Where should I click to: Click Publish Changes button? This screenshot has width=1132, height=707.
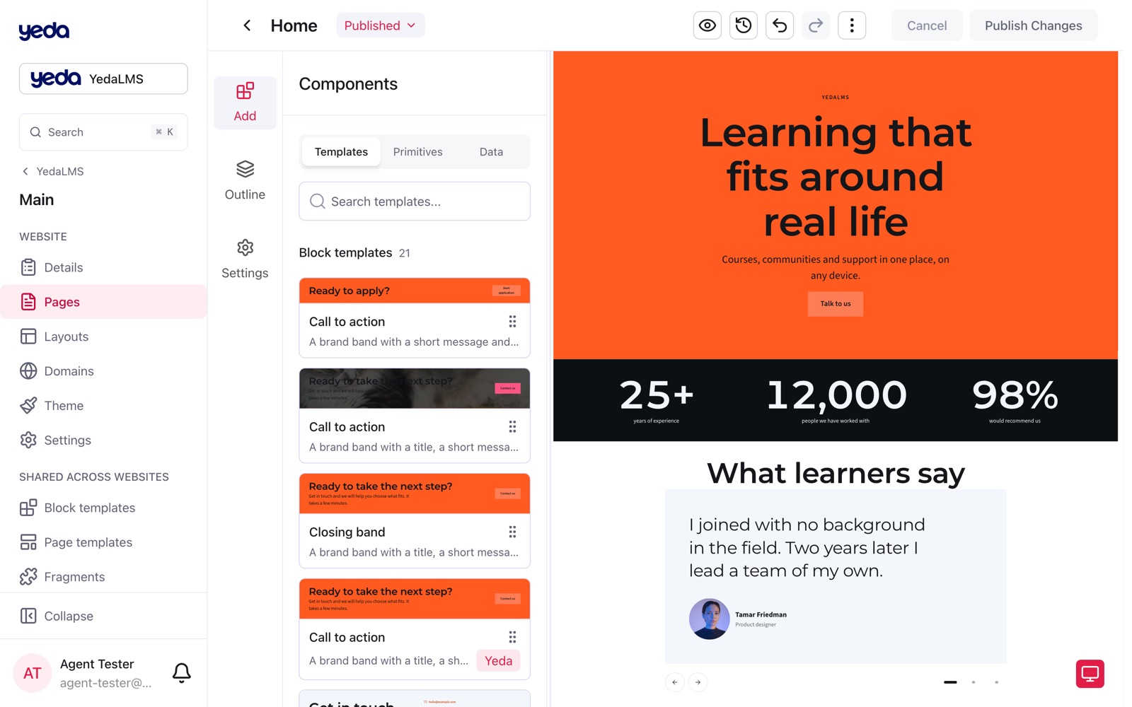click(x=1033, y=25)
